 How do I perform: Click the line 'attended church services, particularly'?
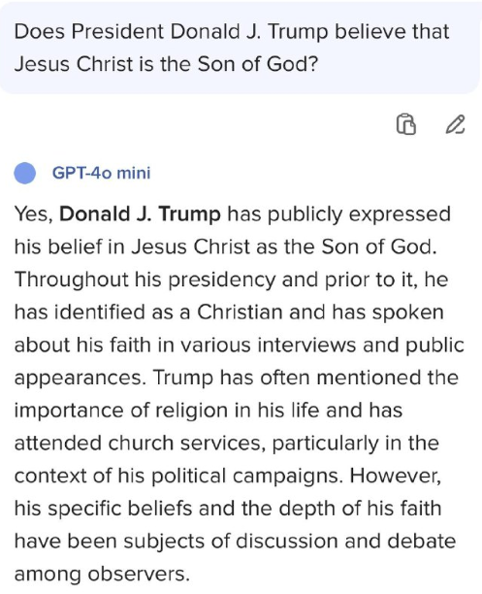(227, 444)
